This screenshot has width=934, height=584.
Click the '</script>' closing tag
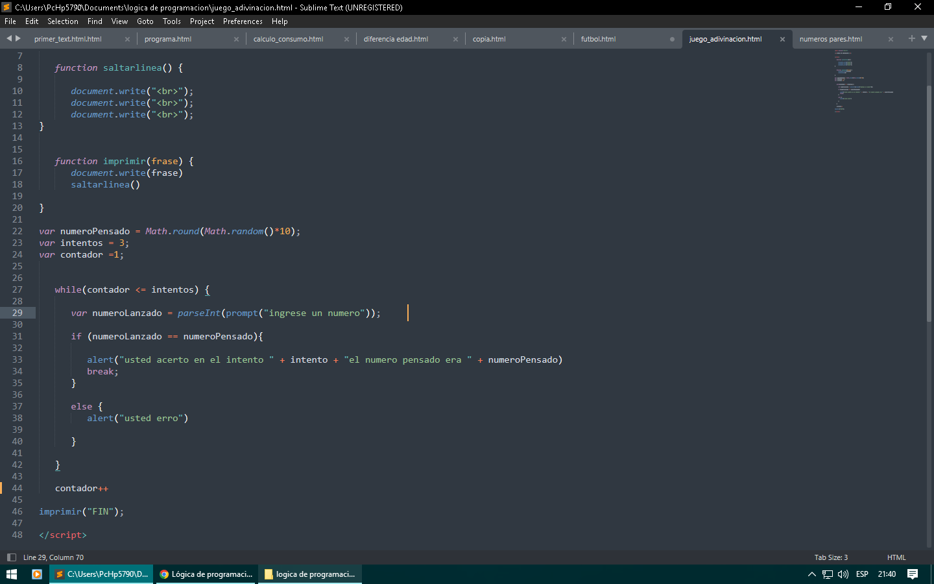click(x=62, y=535)
